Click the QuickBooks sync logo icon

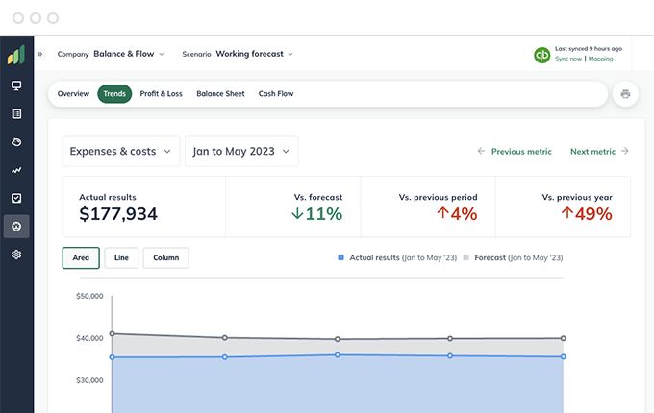pyautogui.click(x=541, y=55)
